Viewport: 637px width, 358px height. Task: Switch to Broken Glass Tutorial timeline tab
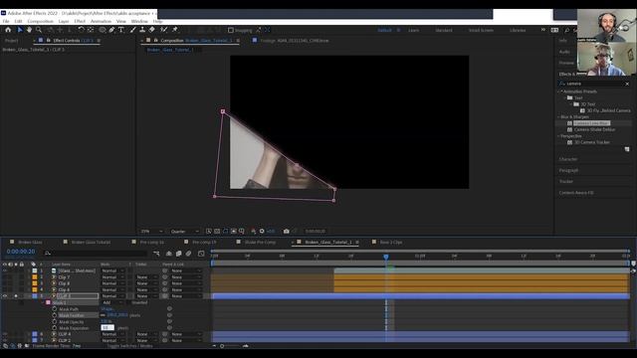pyautogui.click(x=91, y=242)
